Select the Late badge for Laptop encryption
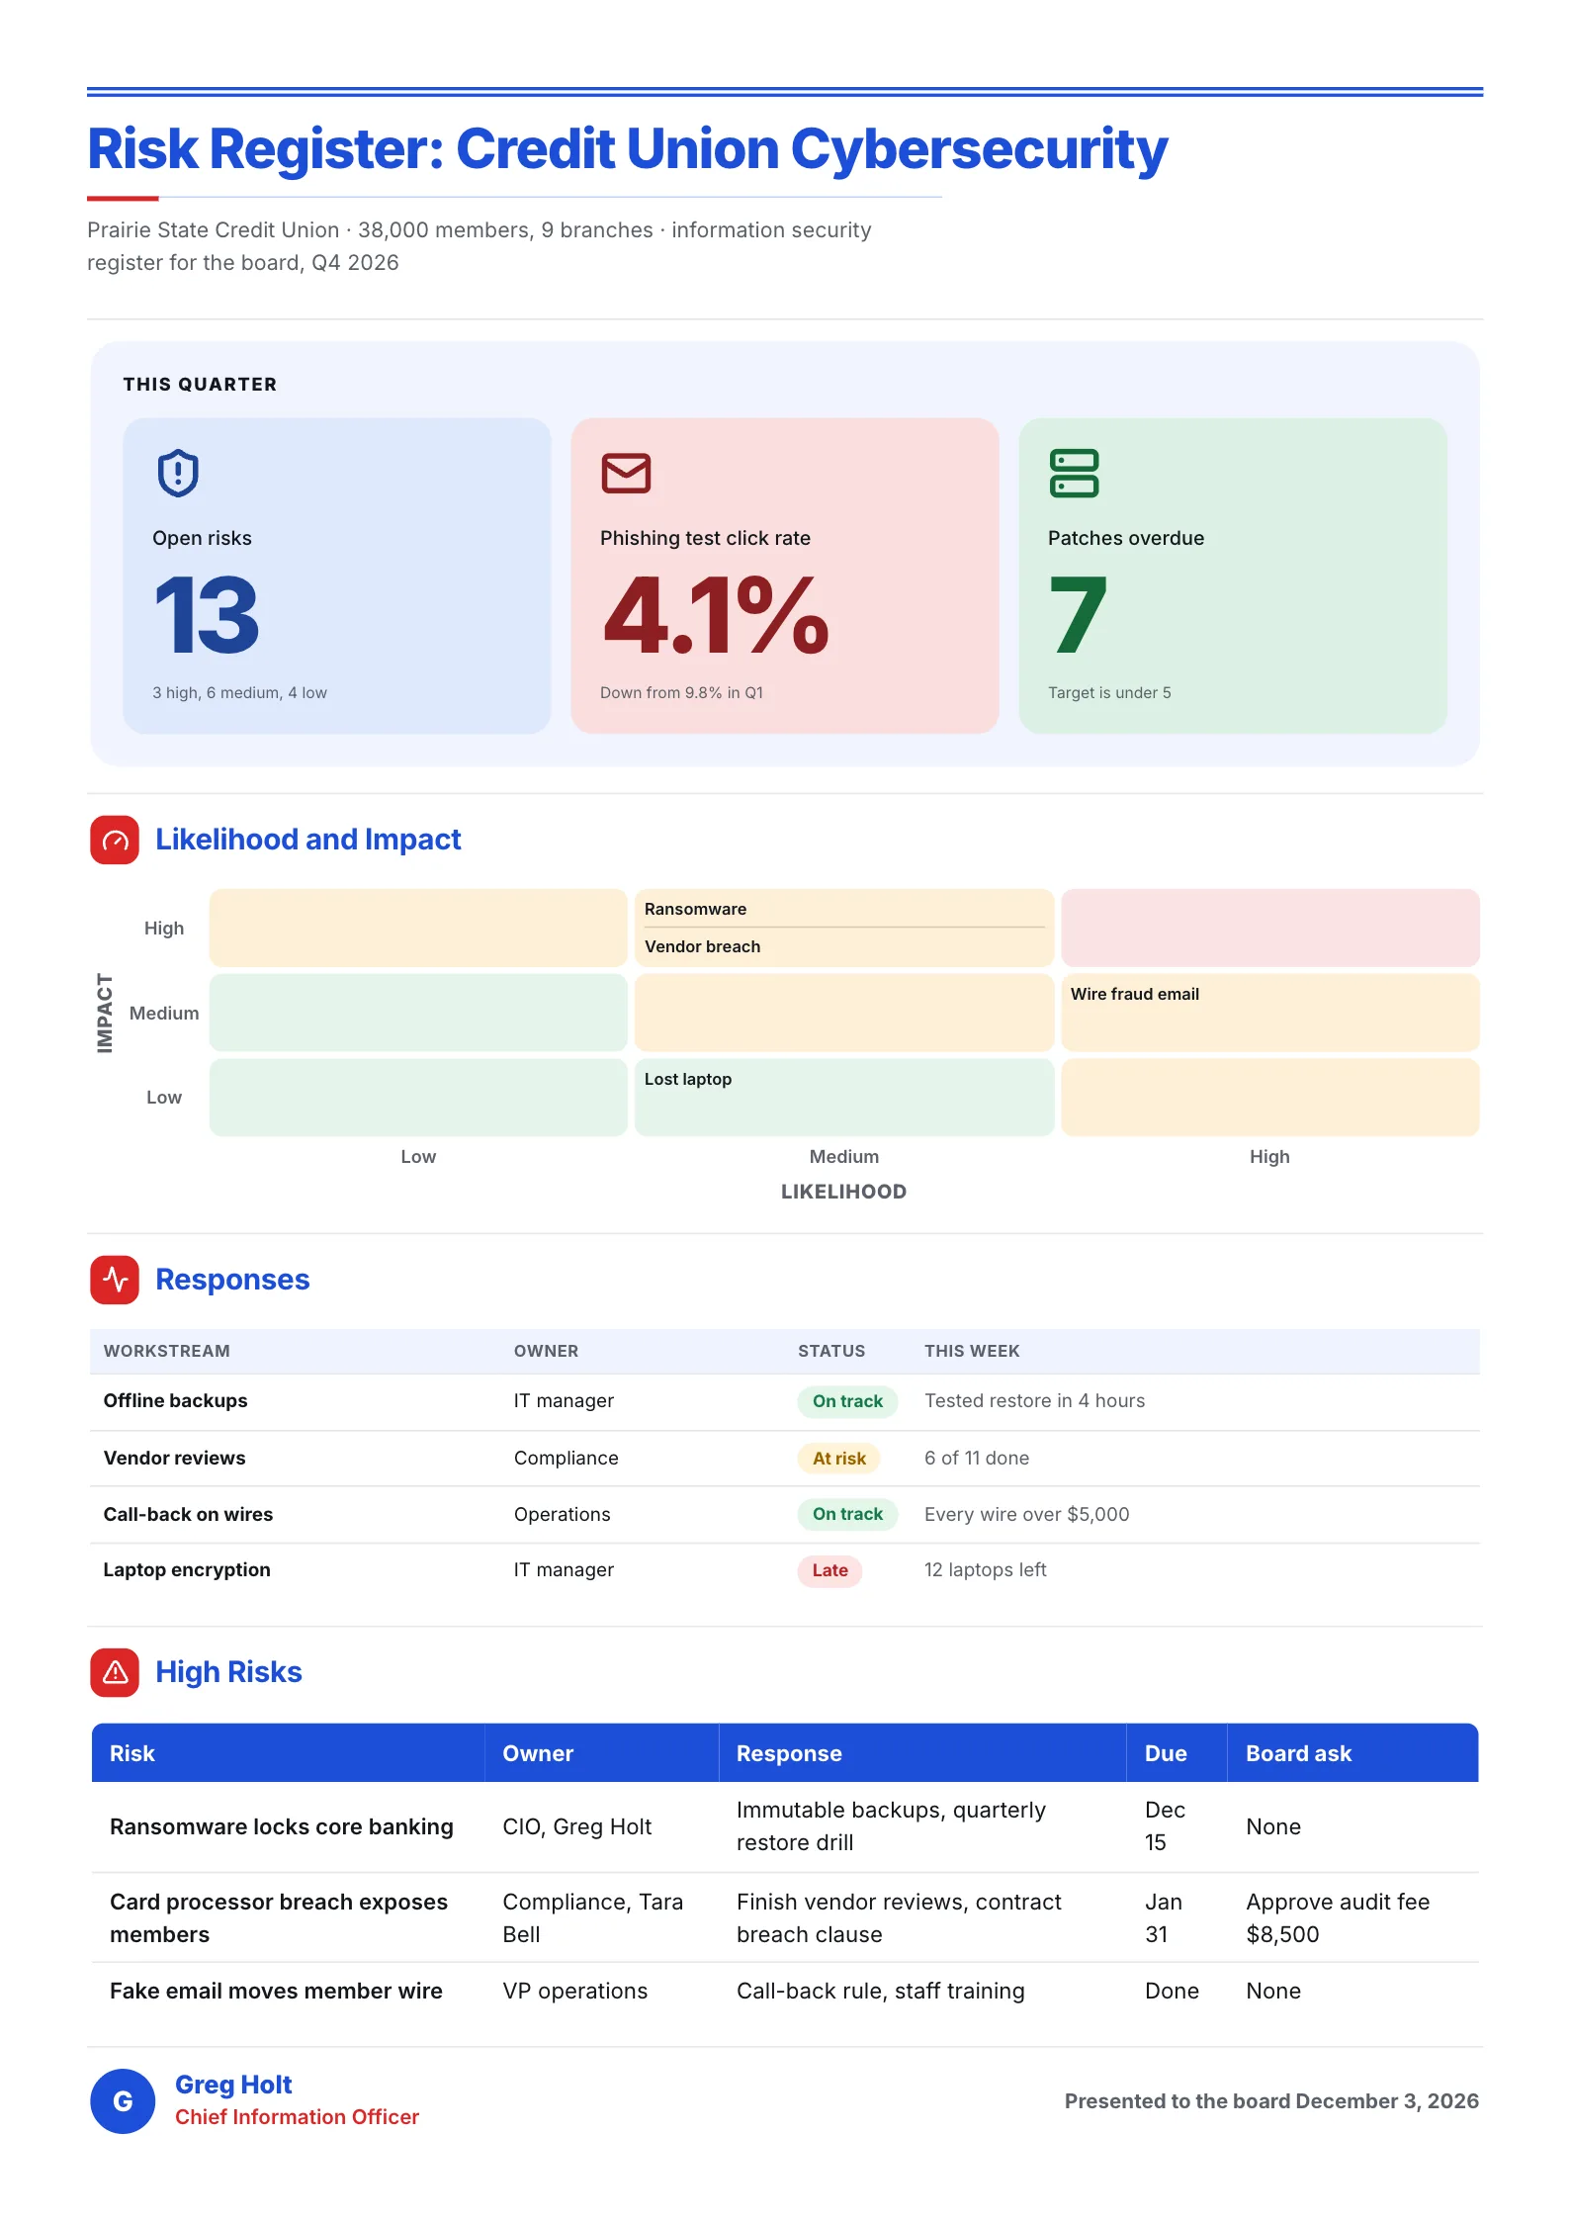 pos(829,1570)
